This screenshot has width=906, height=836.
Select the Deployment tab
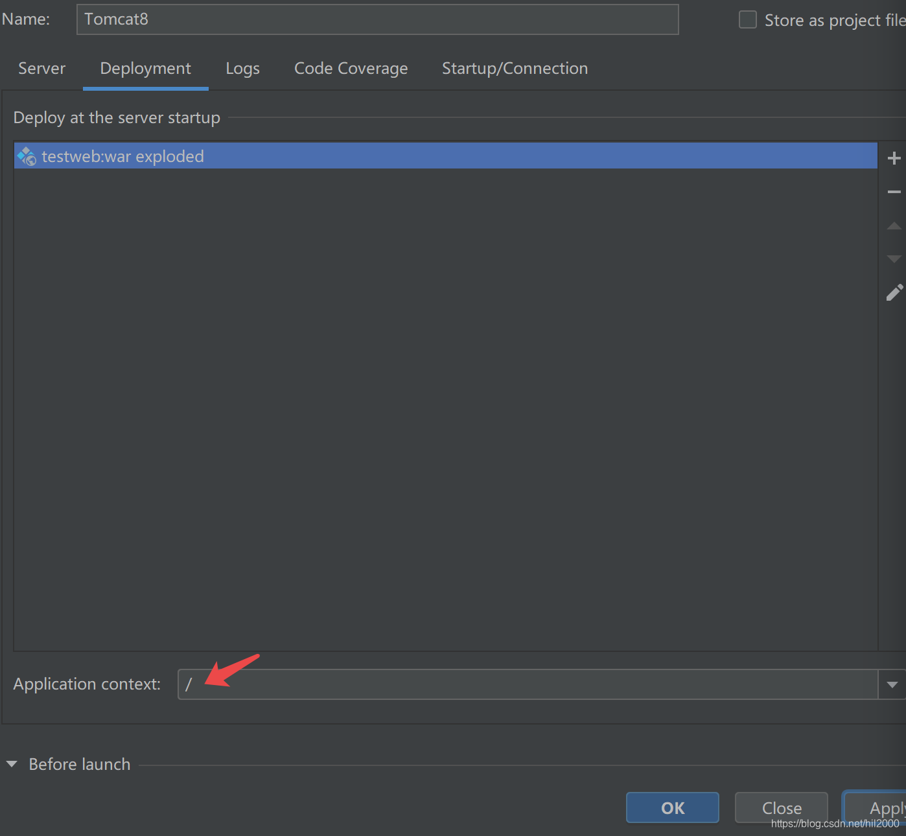pyautogui.click(x=146, y=68)
